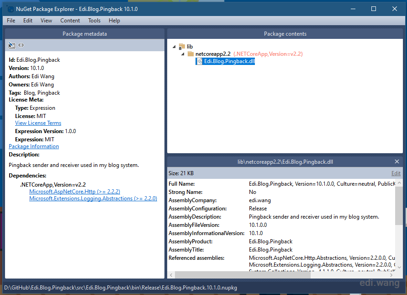Open the Edit menu
Viewport: 407px width, 295px height.
[28, 21]
